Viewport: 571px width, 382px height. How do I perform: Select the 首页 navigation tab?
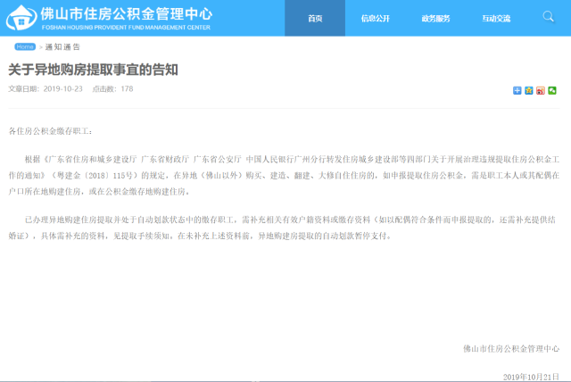click(315, 18)
